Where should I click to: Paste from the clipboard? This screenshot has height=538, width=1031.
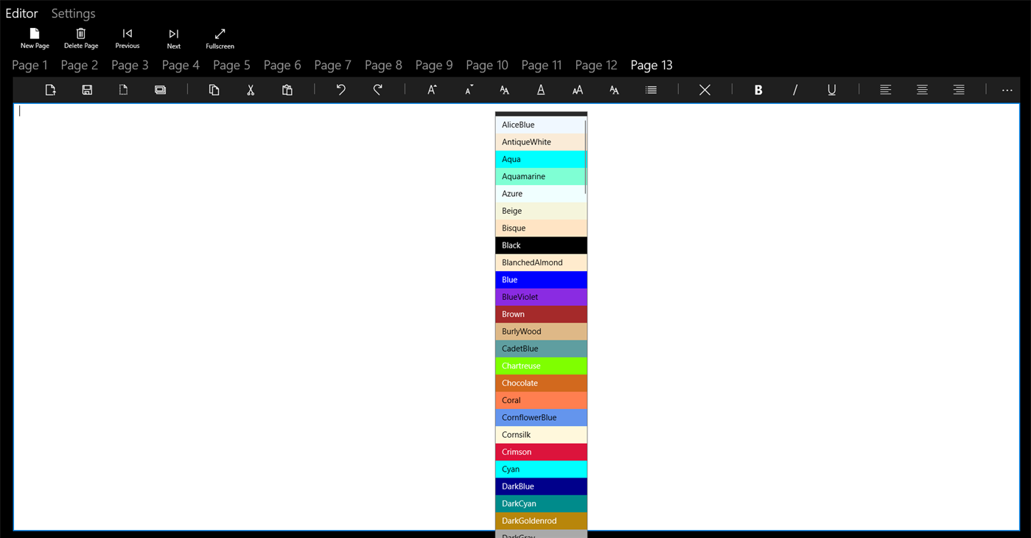point(287,89)
